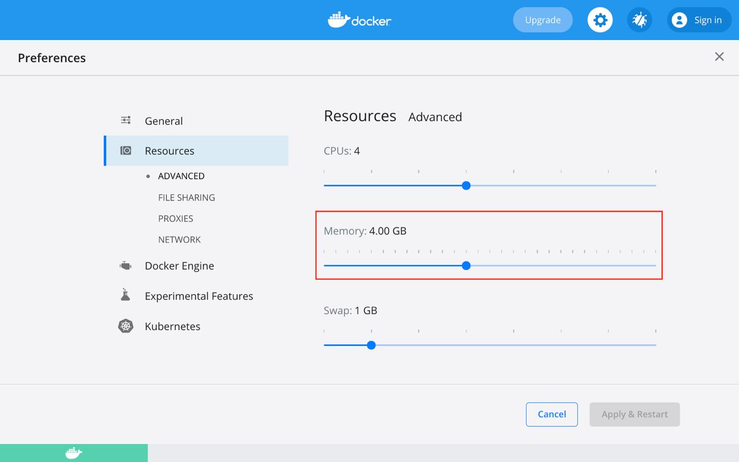The height and width of the screenshot is (462, 739).
Task: Open the General preferences section
Action: (x=196, y=121)
